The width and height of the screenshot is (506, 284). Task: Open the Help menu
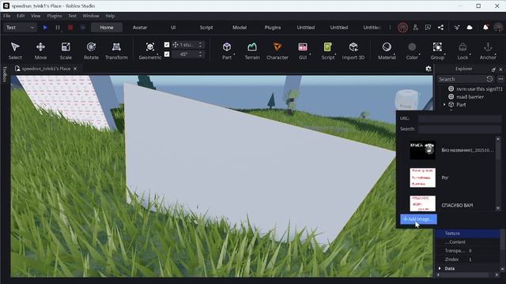pos(110,16)
